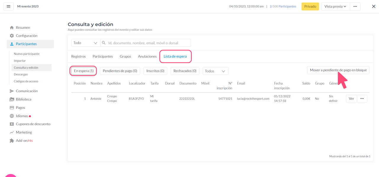
Task: Open Add-on/rts section
Action: [x=24, y=141]
